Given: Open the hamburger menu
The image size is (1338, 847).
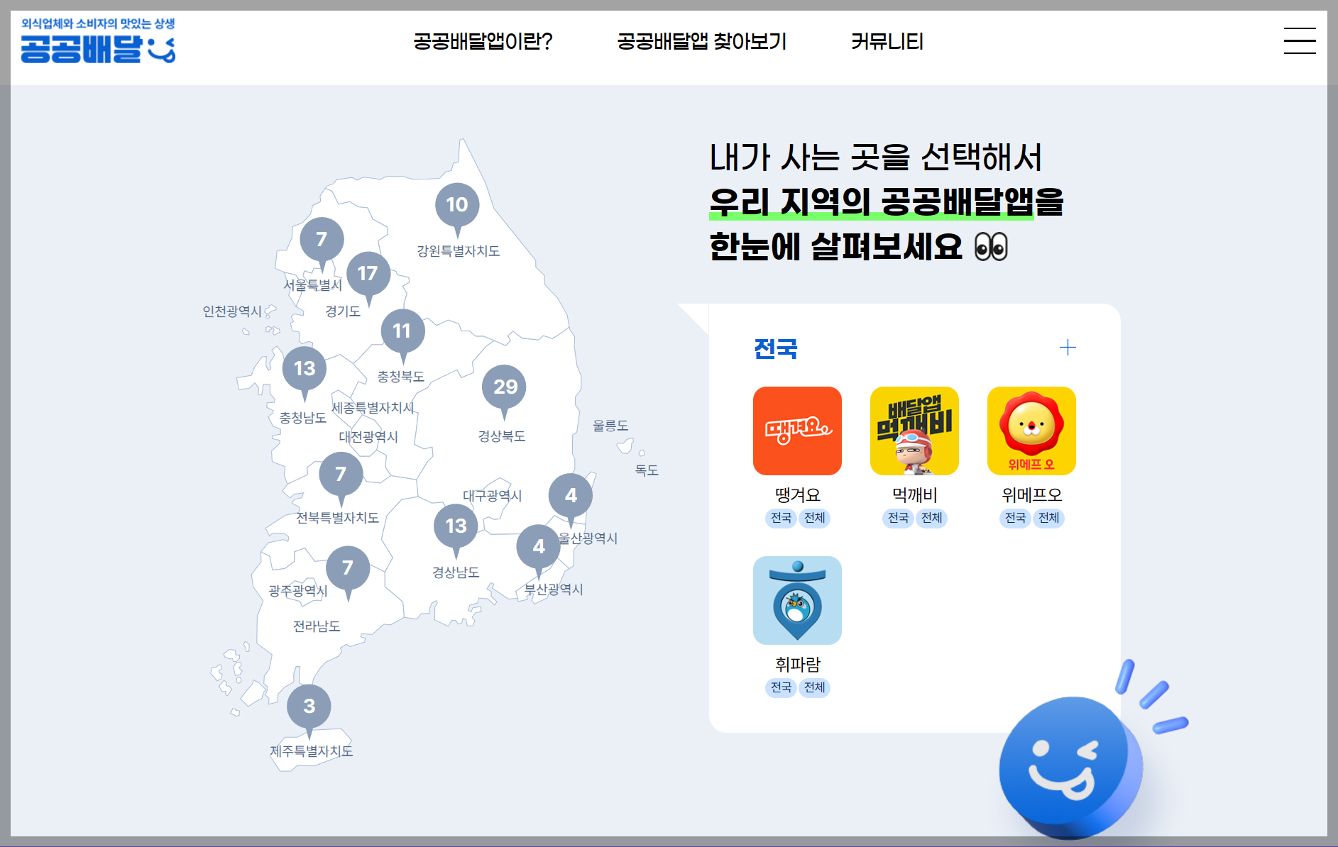Looking at the screenshot, I should click(1300, 41).
